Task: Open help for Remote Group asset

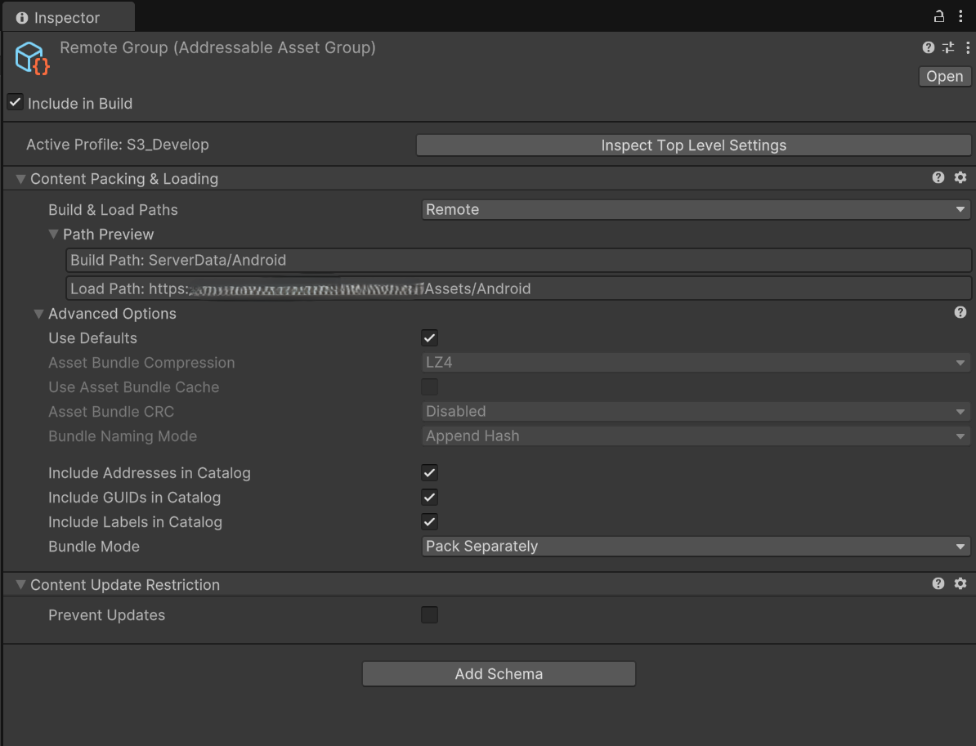Action: click(928, 47)
